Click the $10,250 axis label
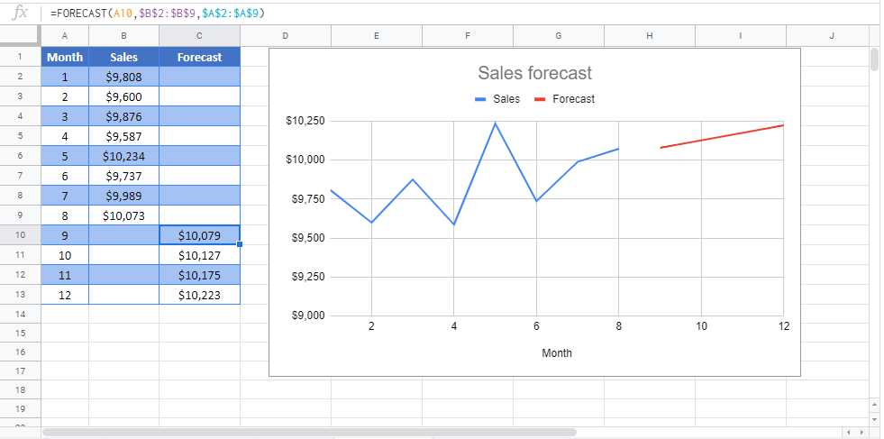884x439 pixels. (x=305, y=121)
